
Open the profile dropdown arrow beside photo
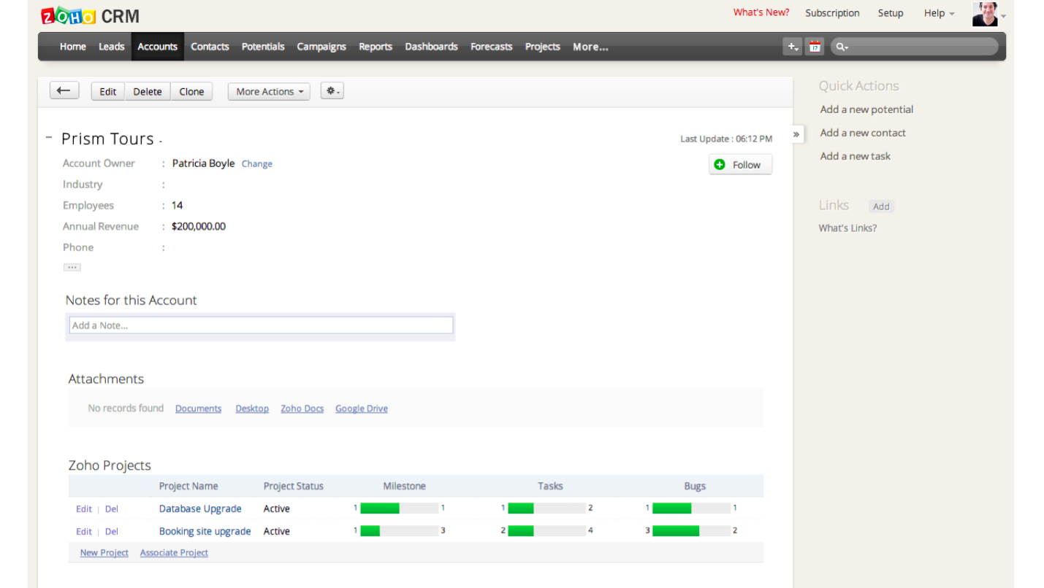click(1003, 16)
